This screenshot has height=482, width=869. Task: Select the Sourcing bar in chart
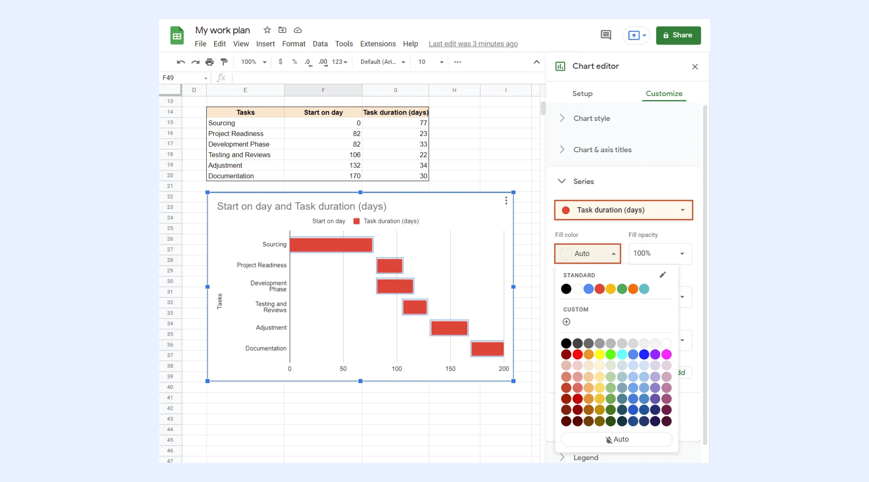point(331,245)
